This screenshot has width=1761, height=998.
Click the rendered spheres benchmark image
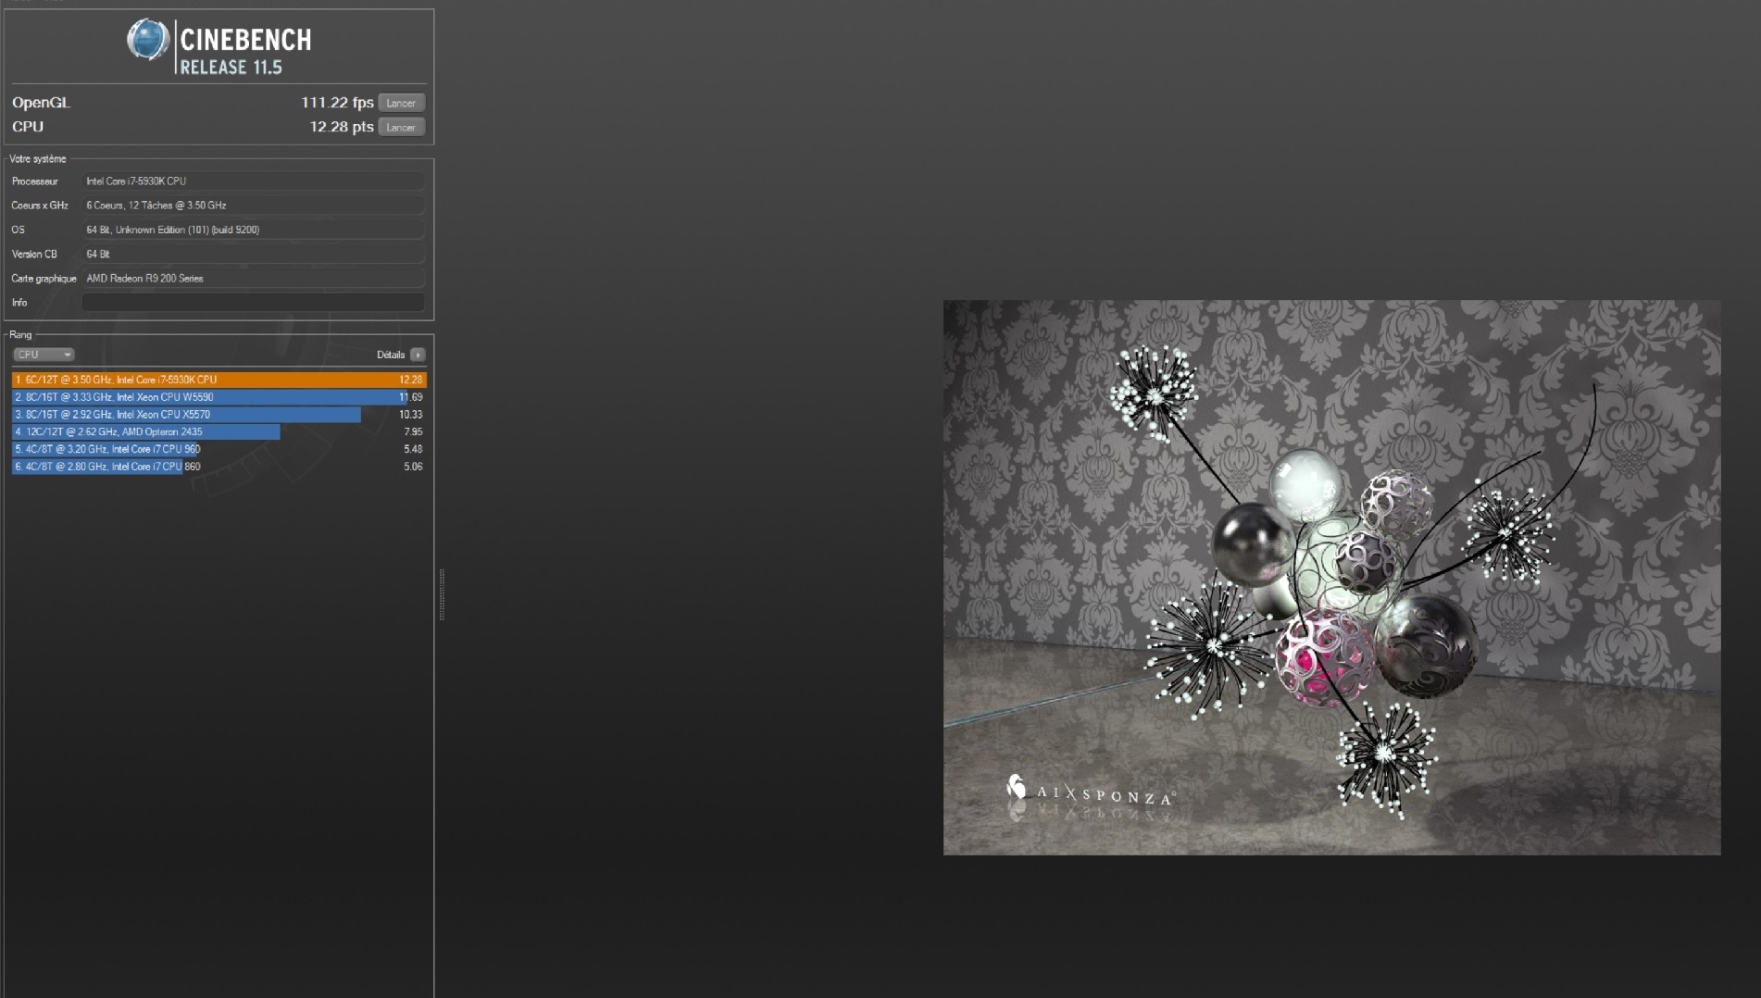(x=1331, y=577)
